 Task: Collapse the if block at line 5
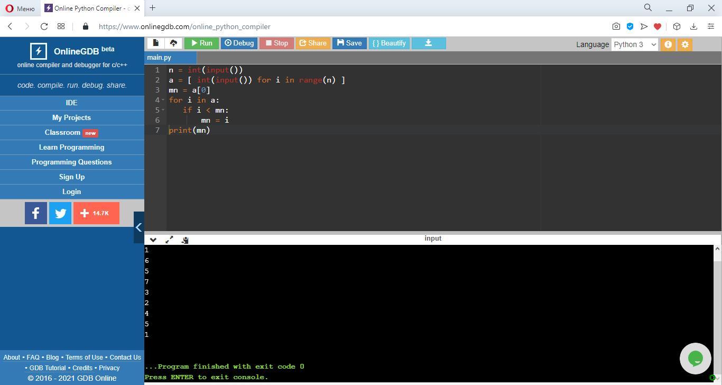(163, 110)
